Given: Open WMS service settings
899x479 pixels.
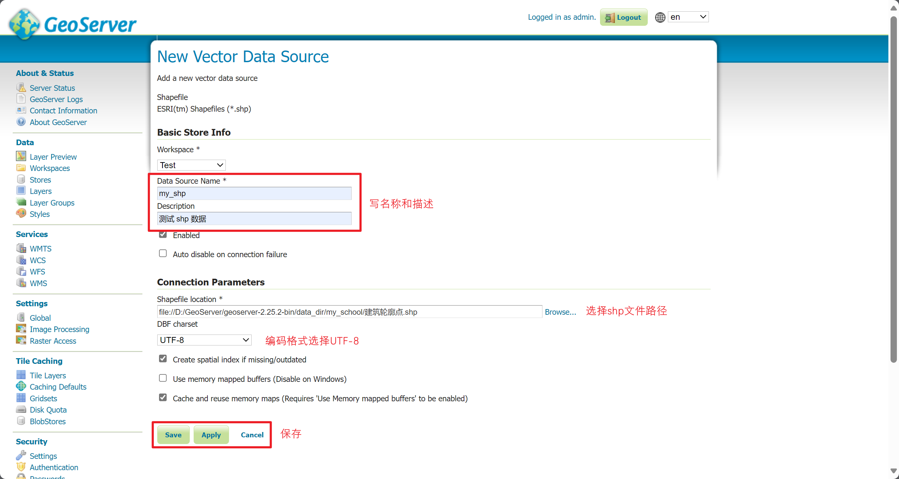Looking at the screenshot, I should point(38,283).
